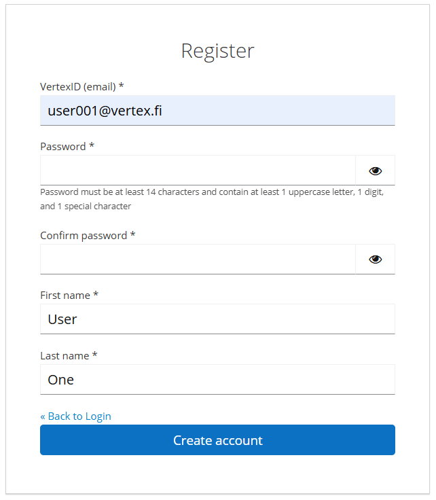436x500 pixels.
Task: Click the Create account button
Action: coord(217,440)
